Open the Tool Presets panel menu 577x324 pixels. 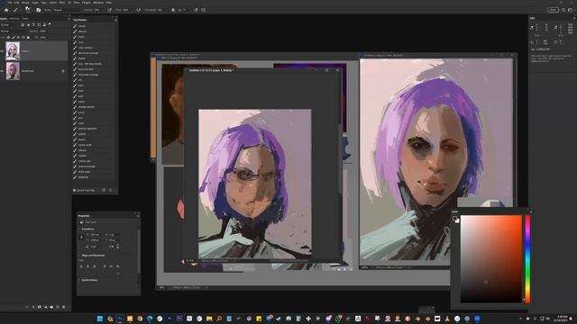[115, 20]
